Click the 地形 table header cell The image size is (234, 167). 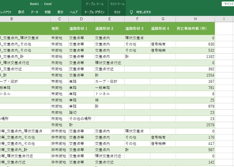[x=60, y=29]
